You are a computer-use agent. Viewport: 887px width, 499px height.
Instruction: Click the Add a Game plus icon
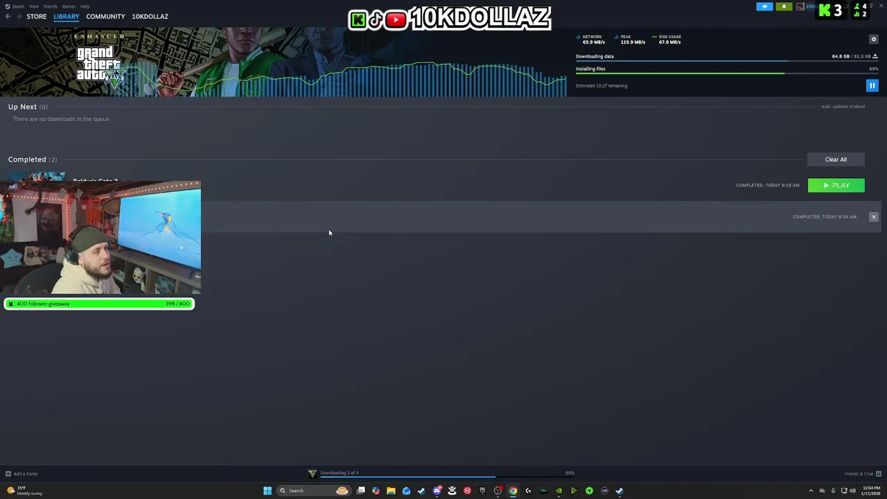8,474
